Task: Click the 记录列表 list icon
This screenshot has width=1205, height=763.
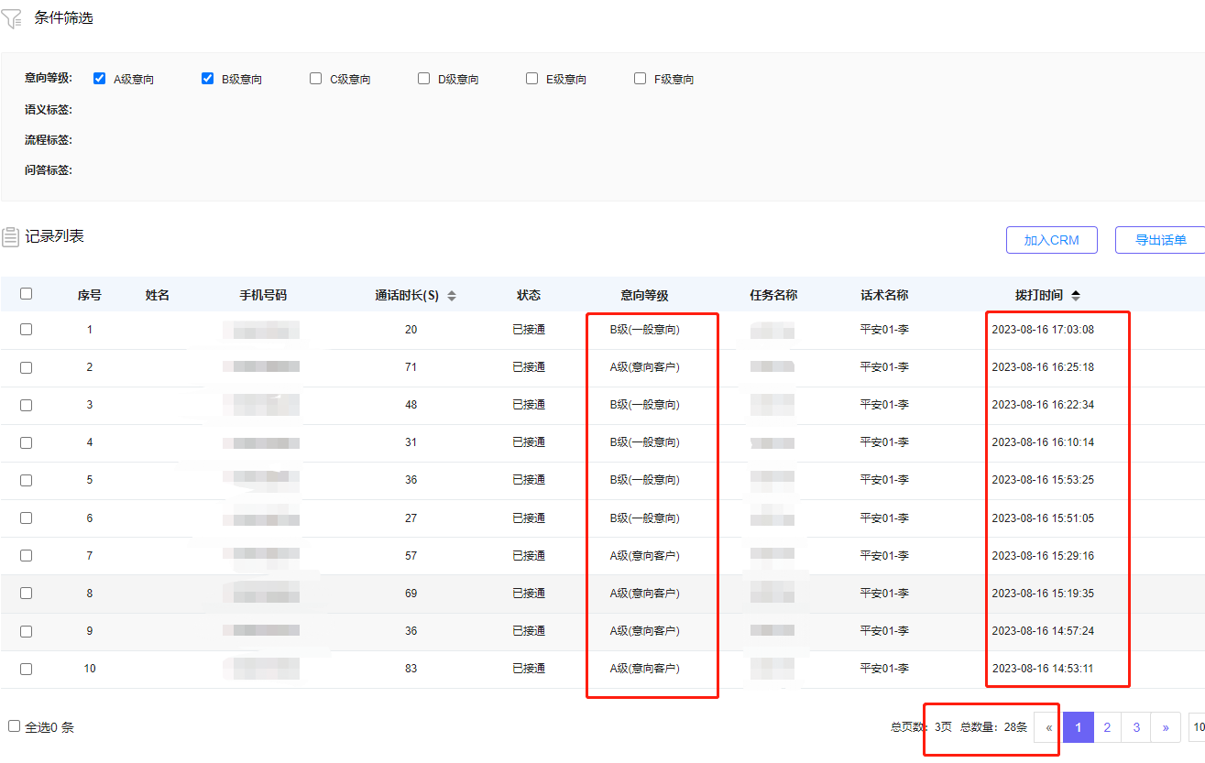Action: (x=11, y=237)
